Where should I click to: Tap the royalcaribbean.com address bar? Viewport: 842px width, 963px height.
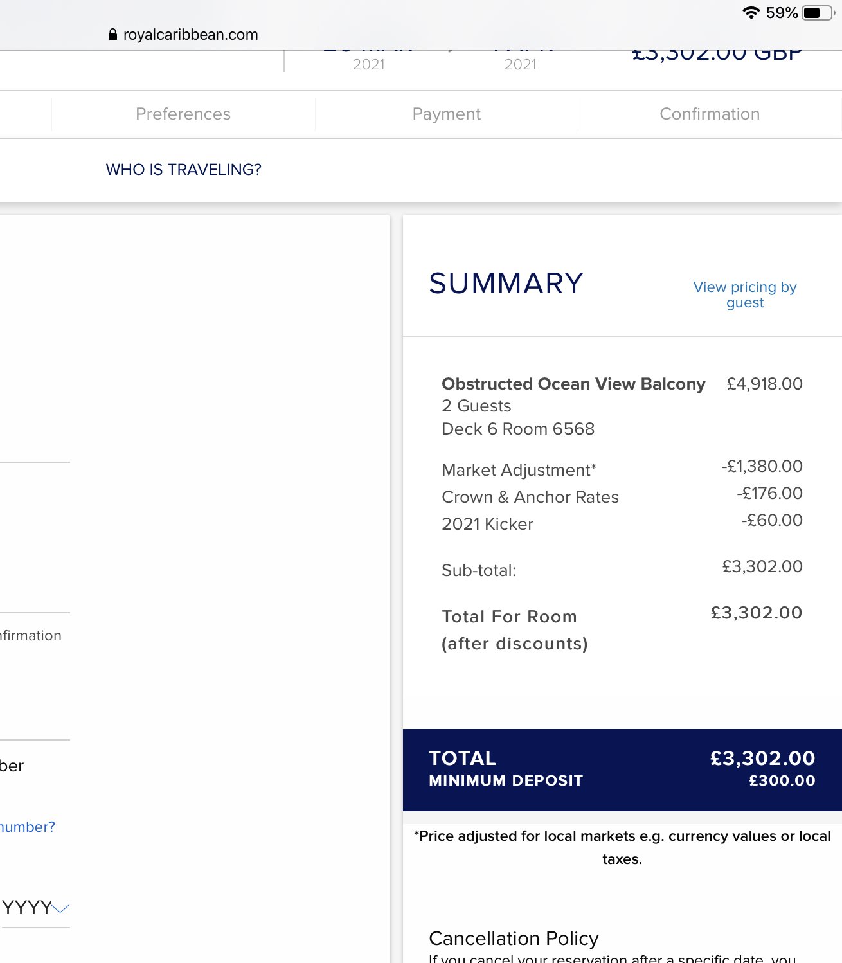(184, 35)
